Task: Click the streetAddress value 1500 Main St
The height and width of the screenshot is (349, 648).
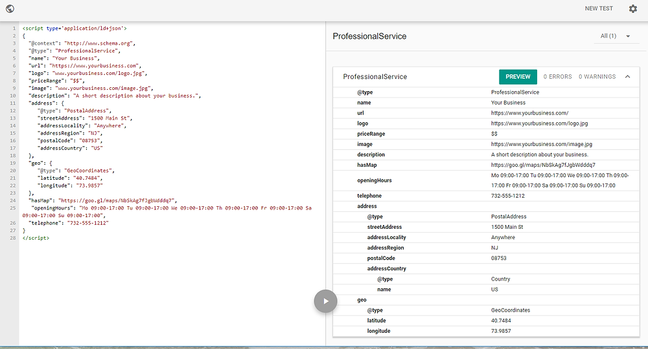Action: click(x=507, y=227)
